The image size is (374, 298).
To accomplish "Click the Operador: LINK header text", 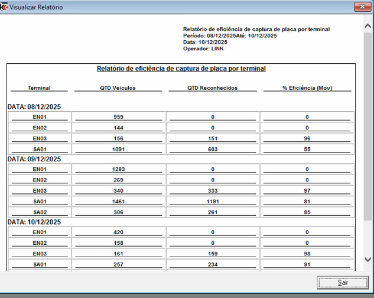I will (x=204, y=48).
